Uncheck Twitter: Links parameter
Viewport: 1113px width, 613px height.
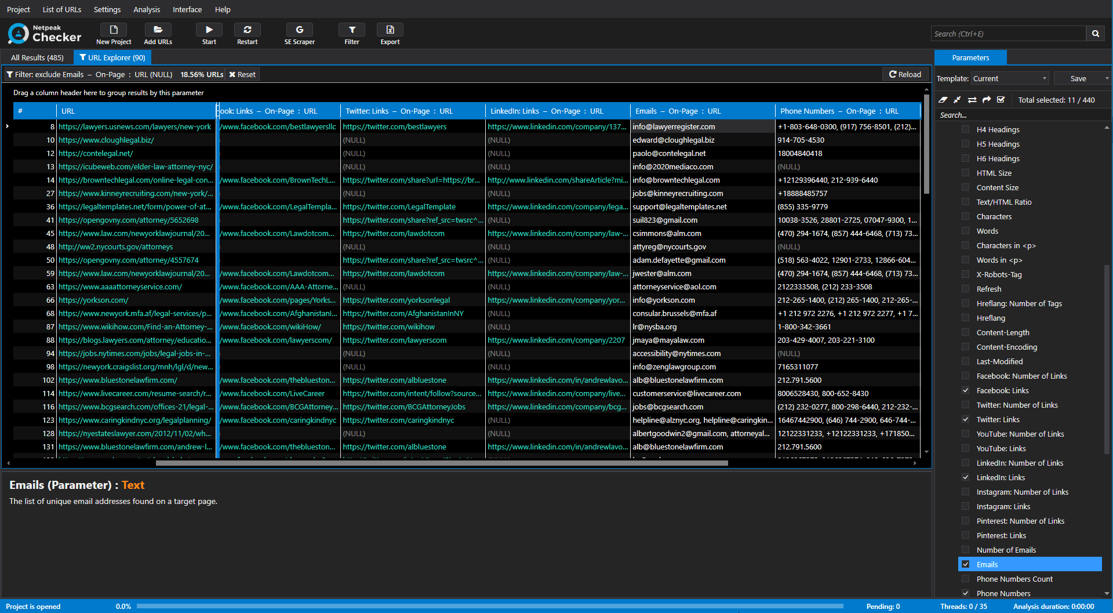coord(966,419)
